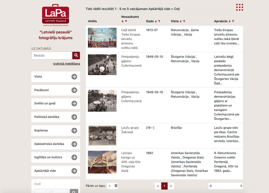
Task: Click the LaPa museum logo
Action: pyautogui.click(x=56, y=15)
